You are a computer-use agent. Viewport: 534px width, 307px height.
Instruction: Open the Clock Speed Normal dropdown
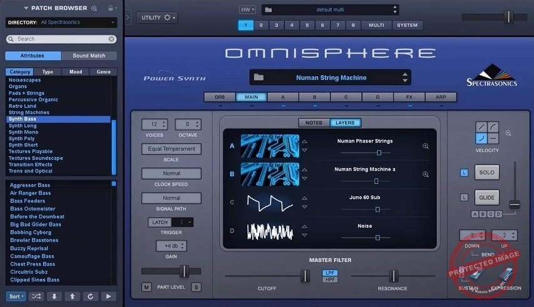(172, 173)
